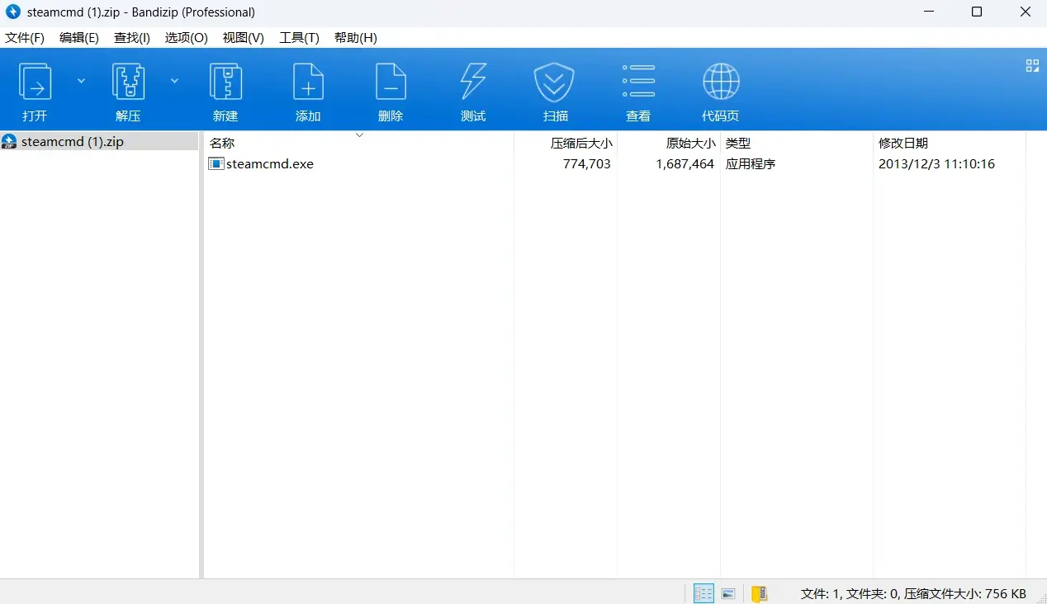The image size is (1047, 604).
Task: Expand the Open (打开) dropdown arrow
Action: coord(81,81)
